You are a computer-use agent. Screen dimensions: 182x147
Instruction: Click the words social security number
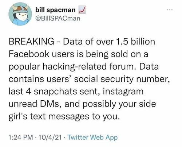(122, 79)
